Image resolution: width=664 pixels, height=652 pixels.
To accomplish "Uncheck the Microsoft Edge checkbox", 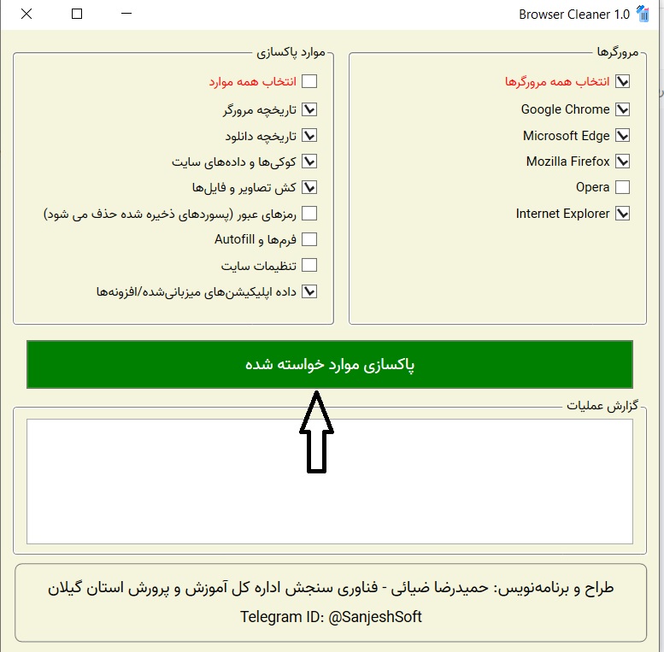I will coord(622,136).
